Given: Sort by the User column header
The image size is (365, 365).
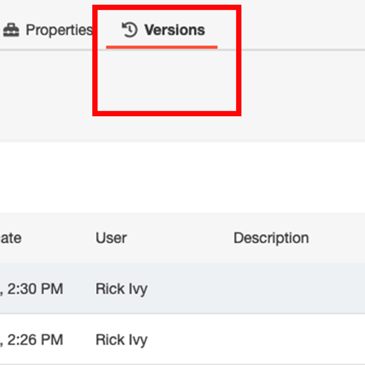Looking at the screenshot, I should pyautogui.click(x=111, y=238).
